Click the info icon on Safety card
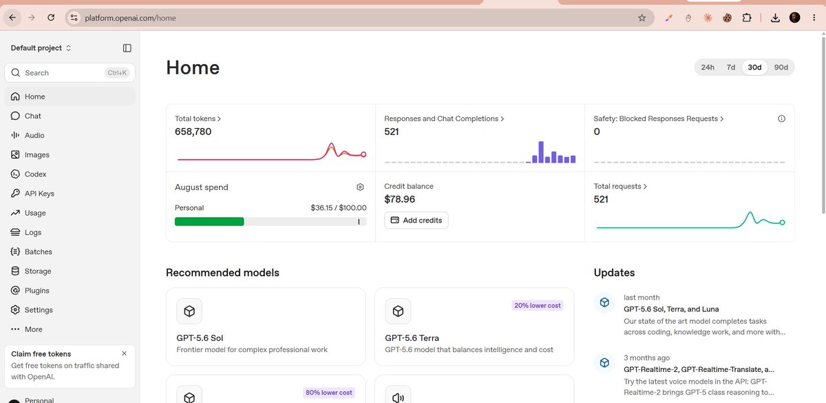 [x=781, y=118]
